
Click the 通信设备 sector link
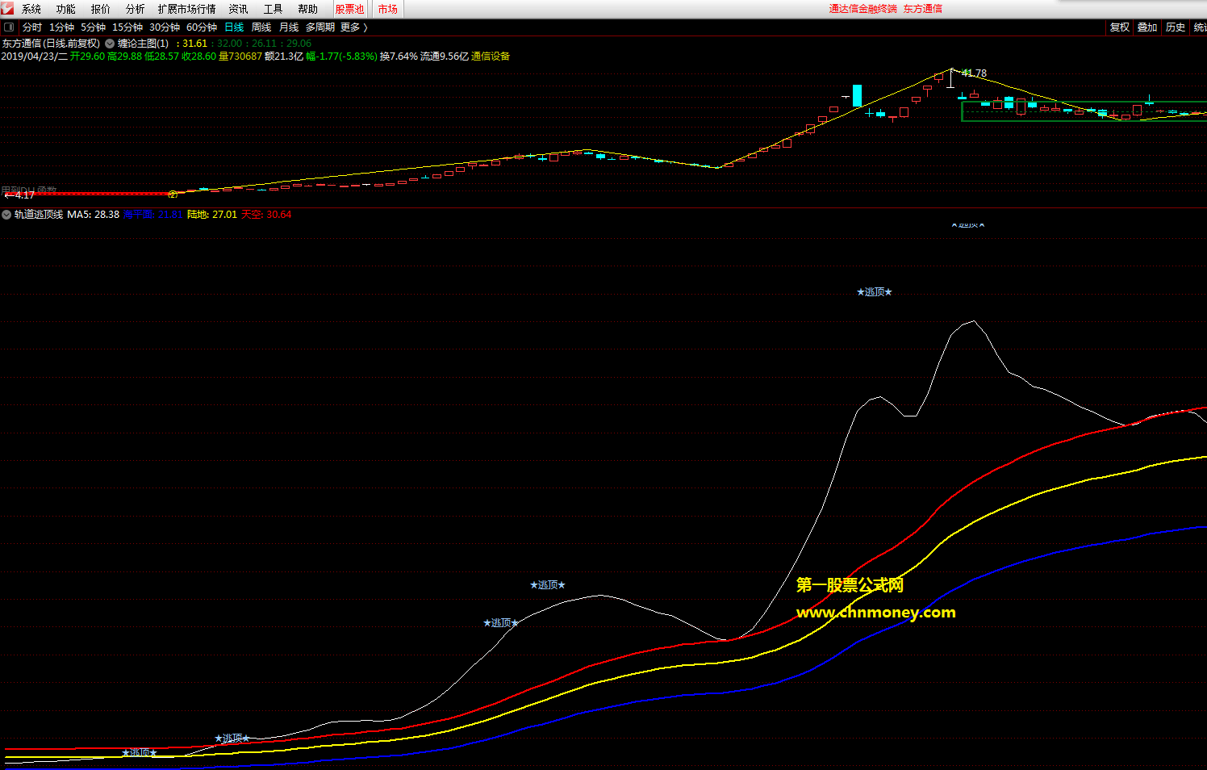tap(491, 56)
